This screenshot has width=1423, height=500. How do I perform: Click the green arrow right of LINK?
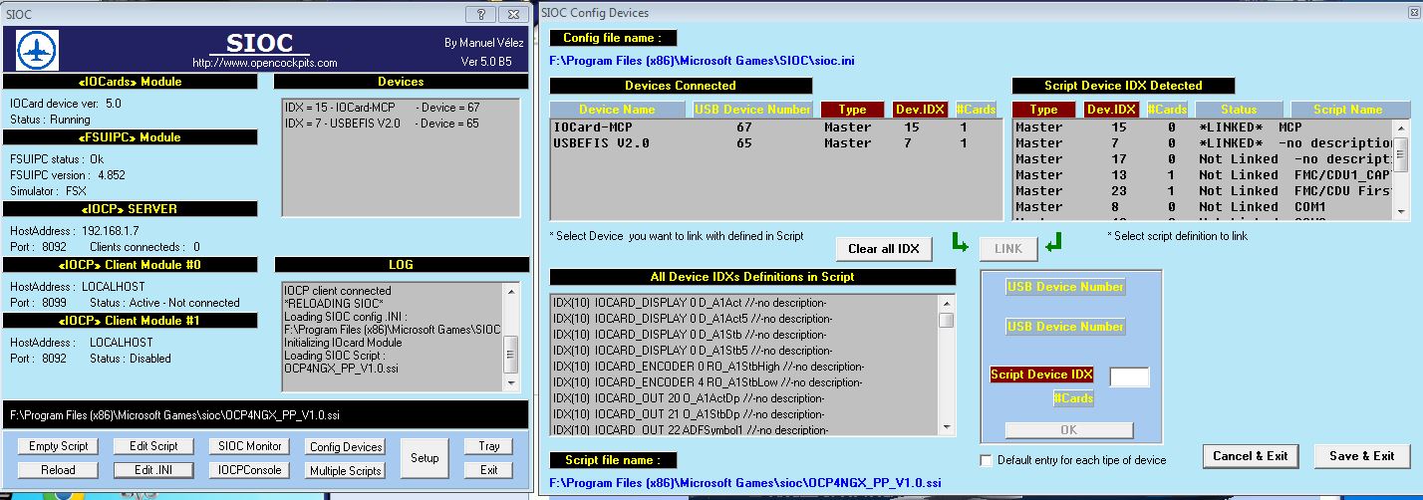click(x=1054, y=242)
